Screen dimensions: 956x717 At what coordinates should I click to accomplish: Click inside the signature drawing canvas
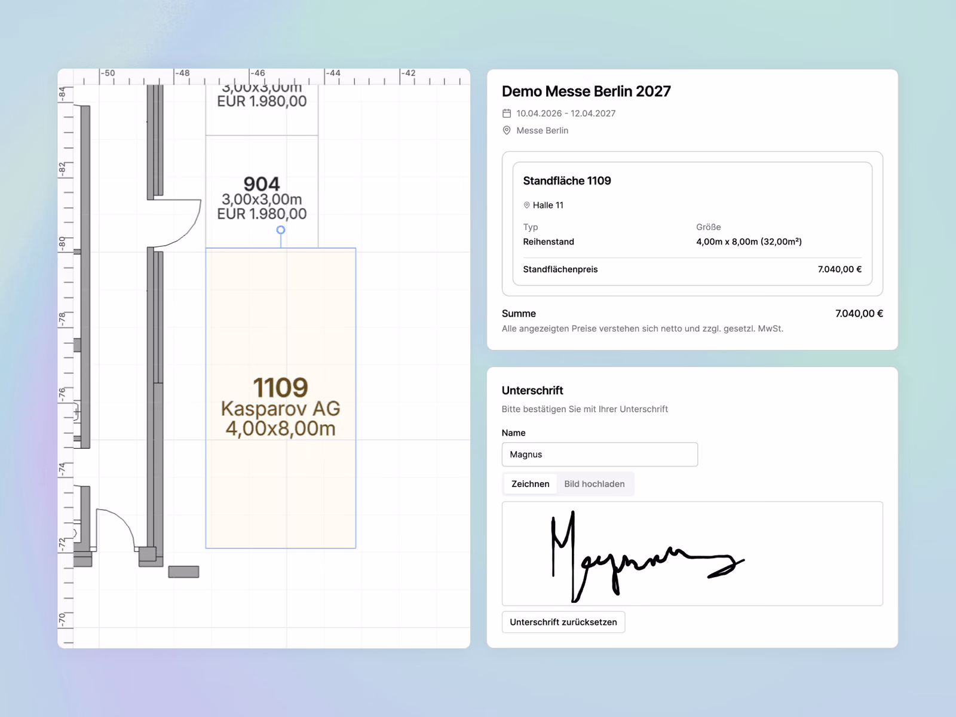tap(692, 553)
